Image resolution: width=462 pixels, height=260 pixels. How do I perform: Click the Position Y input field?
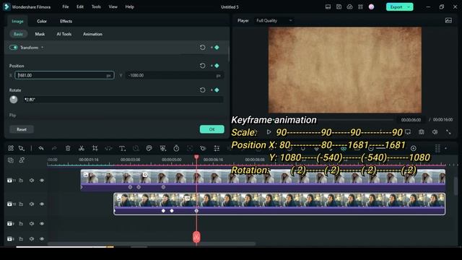[x=175, y=75]
